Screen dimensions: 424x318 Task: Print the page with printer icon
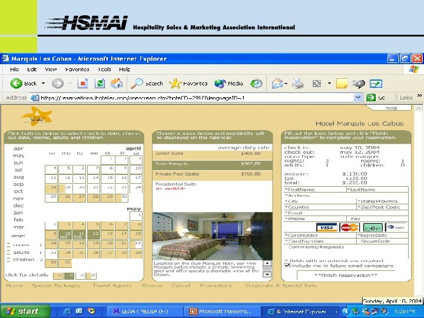[x=298, y=84]
